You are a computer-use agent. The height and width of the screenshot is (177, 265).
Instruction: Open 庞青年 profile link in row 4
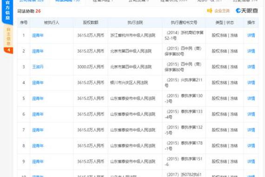coord(38,82)
